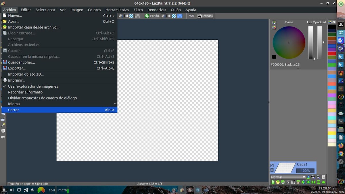The height and width of the screenshot is (194, 345).
Task: Pick the red swatch in the palette
Action: point(332,53)
